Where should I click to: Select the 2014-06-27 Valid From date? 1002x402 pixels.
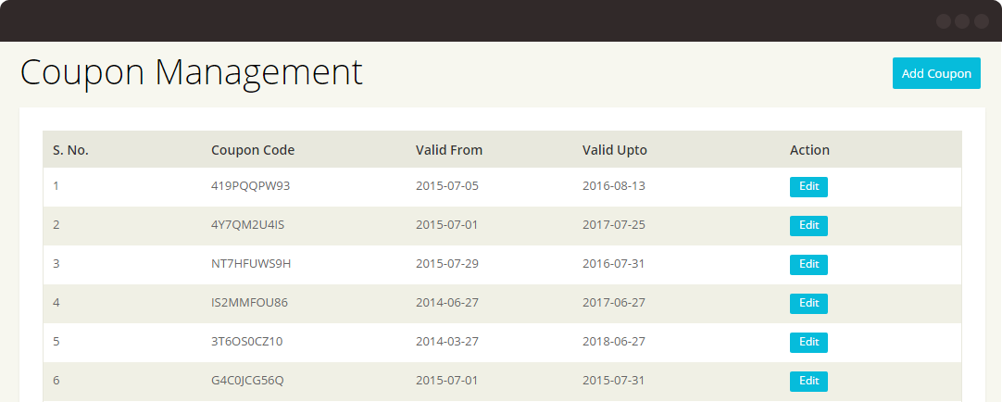click(x=447, y=303)
